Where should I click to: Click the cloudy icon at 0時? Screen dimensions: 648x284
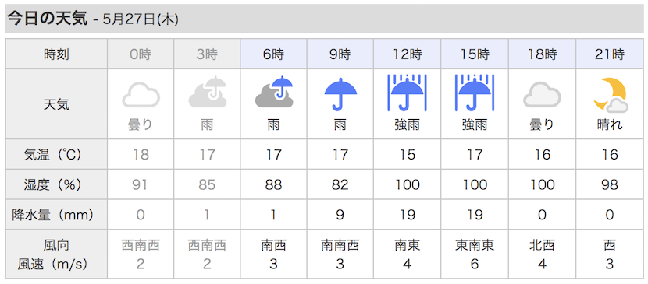coord(141,95)
